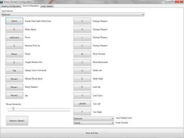Rebind the W Move Forward button
The height and width of the screenshot is (138, 184).
point(82,54)
